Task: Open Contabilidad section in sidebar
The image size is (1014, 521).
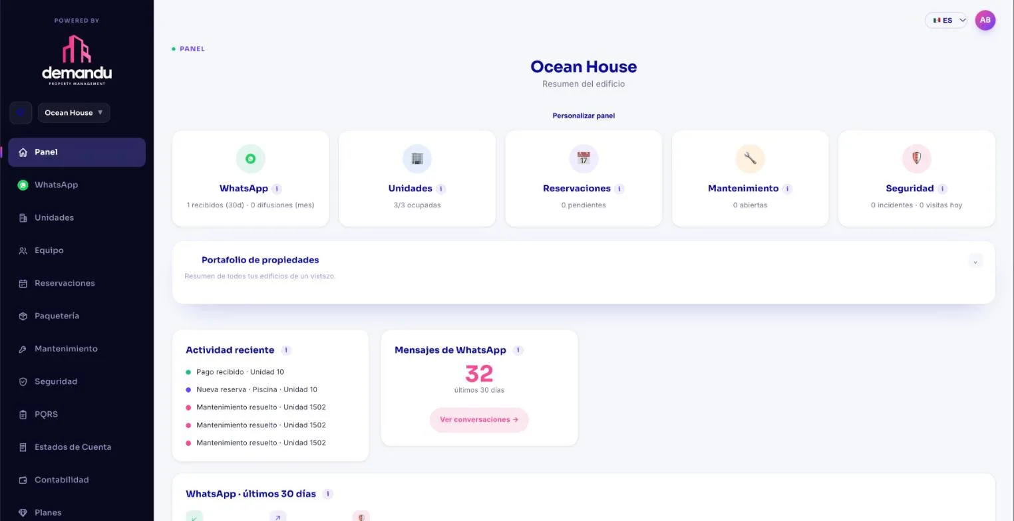Action: click(77, 480)
